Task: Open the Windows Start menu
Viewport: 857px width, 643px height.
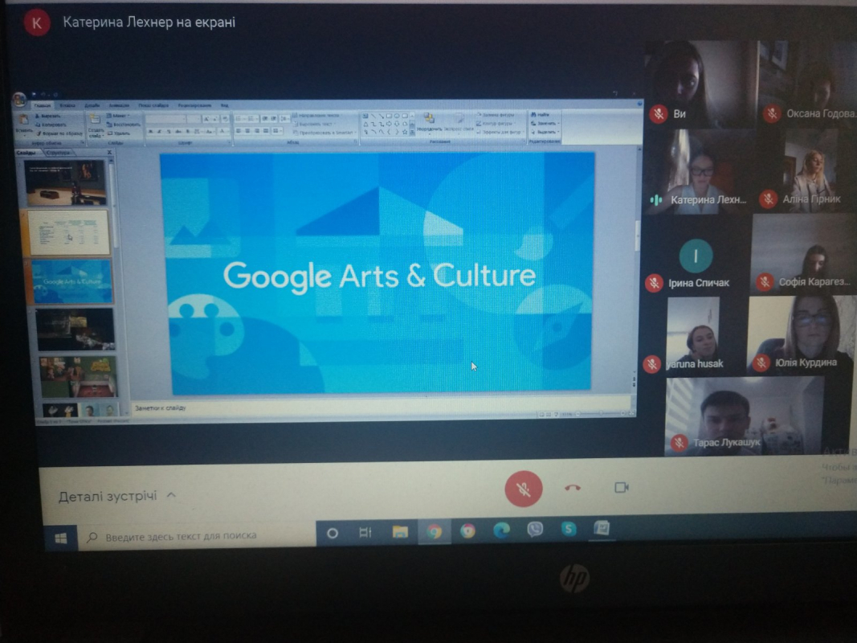Action: pos(61,539)
